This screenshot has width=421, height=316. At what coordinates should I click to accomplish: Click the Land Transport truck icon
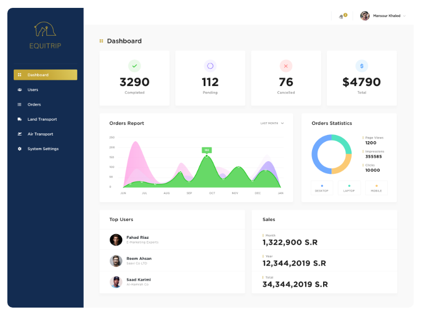pyautogui.click(x=19, y=119)
